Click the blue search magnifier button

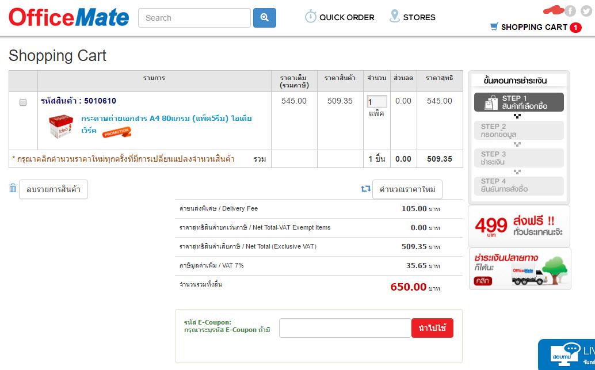point(265,18)
